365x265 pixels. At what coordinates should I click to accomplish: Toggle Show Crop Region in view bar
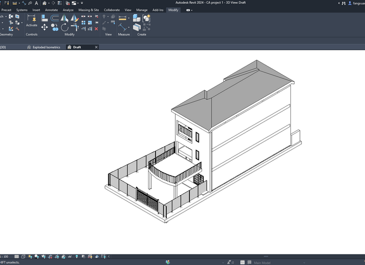point(57,257)
